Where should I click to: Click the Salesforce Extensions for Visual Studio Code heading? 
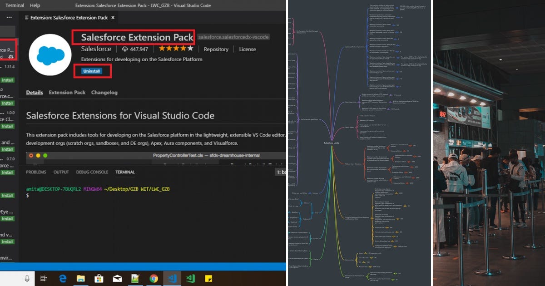coord(120,115)
